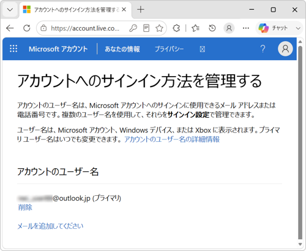The height and width of the screenshot is (251, 306).
Task: Click the bold サインイン設定 text
Action: tap(188, 115)
